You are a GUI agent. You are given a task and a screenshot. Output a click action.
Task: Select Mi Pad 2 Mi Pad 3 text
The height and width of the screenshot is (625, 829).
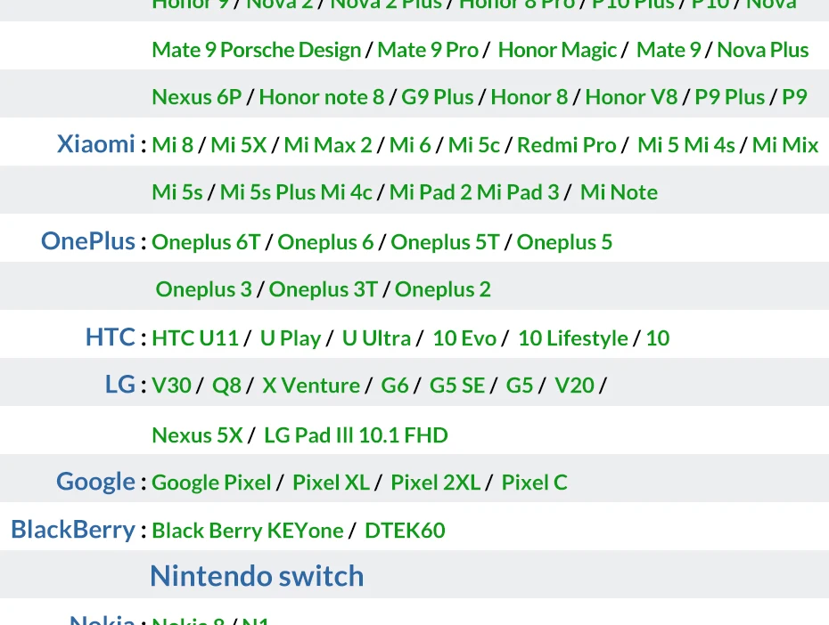point(474,192)
